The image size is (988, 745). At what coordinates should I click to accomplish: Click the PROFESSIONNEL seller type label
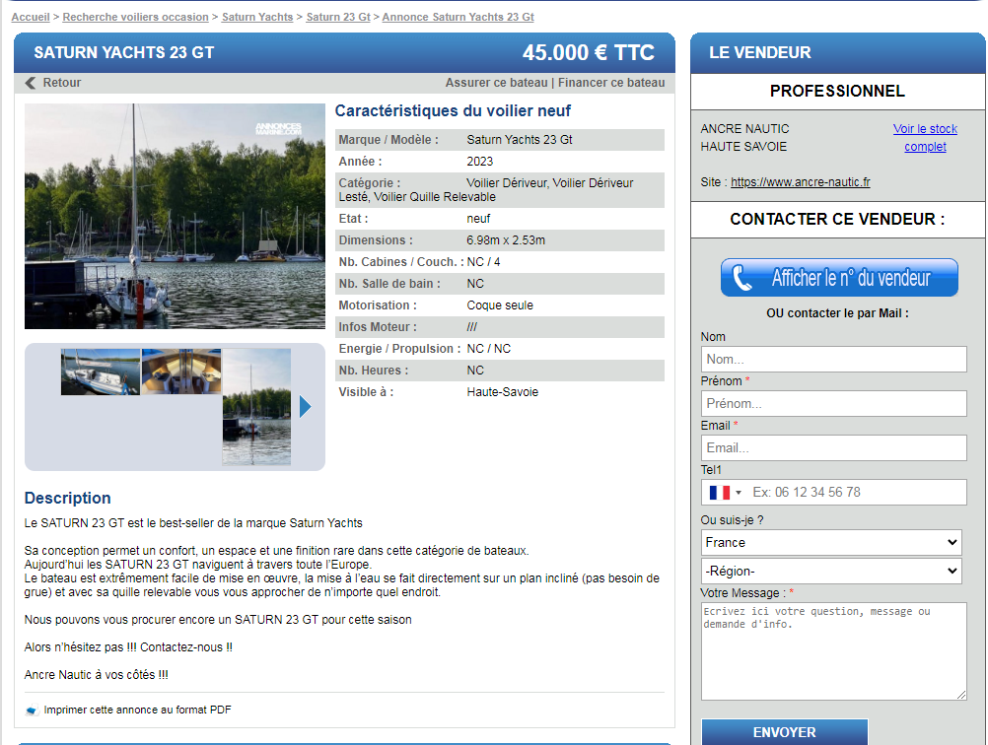point(837,92)
